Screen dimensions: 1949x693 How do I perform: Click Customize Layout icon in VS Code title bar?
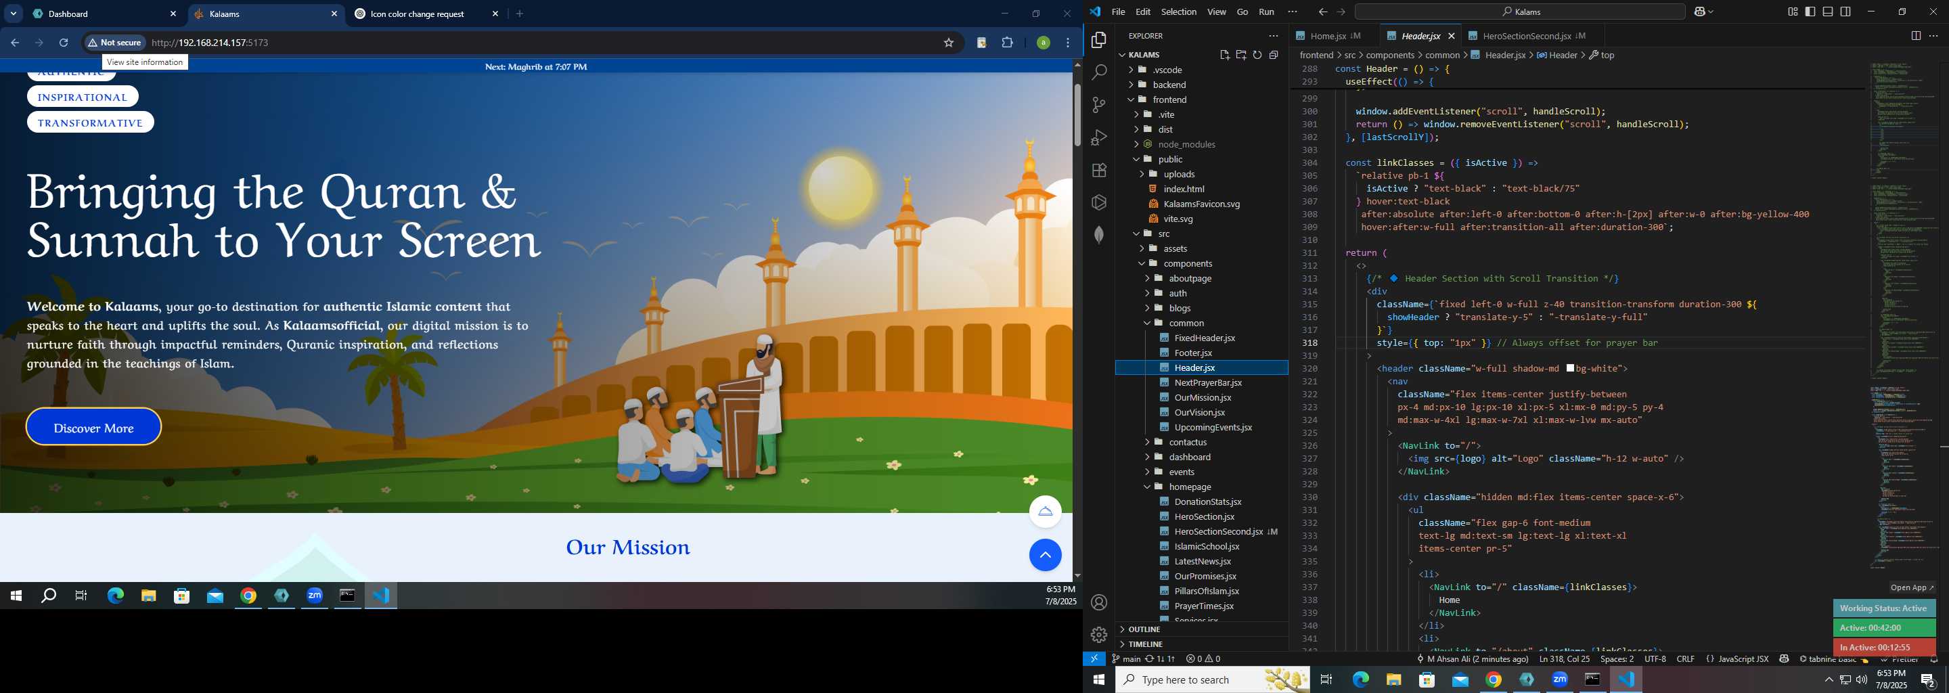[1793, 12]
